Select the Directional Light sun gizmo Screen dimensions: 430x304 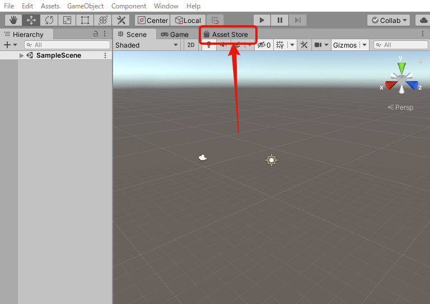click(272, 160)
